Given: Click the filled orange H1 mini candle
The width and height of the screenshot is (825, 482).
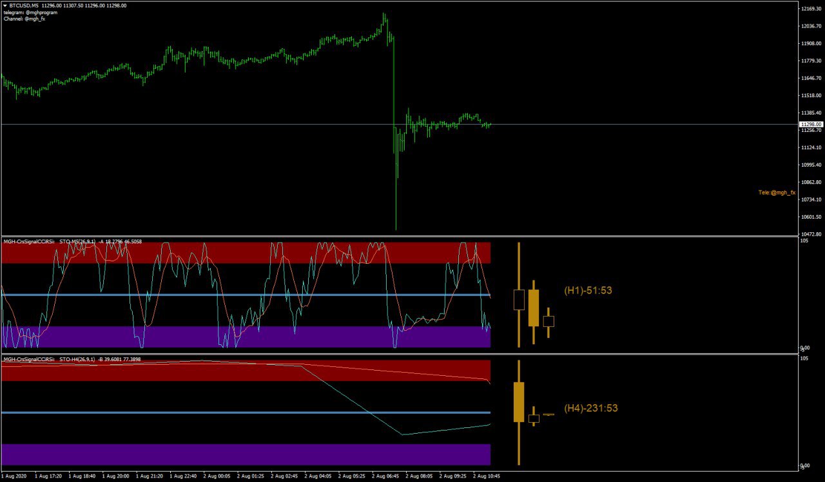Looking at the screenshot, I should [x=534, y=308].
